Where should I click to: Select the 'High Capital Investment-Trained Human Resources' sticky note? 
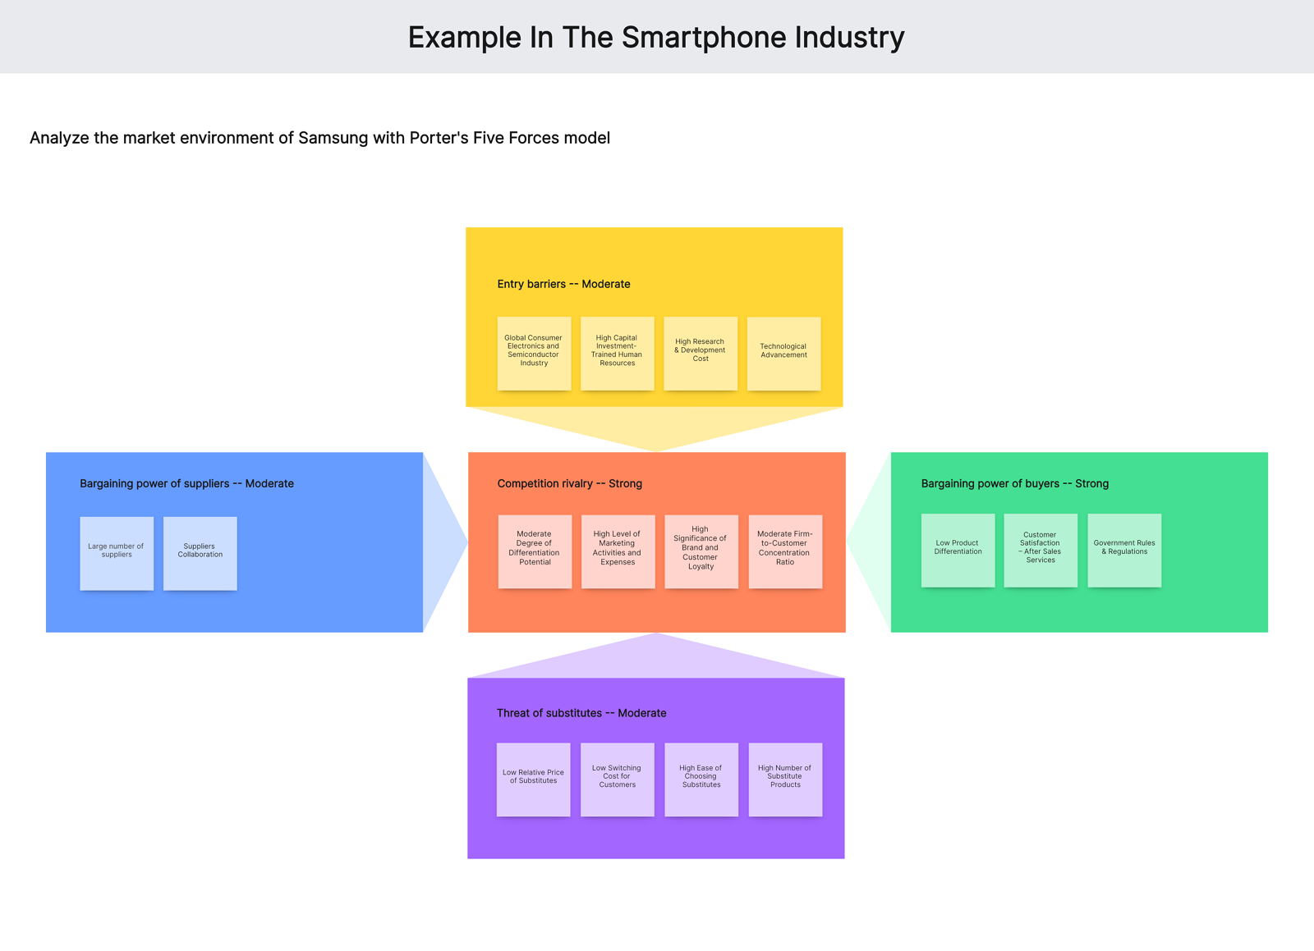[x=617, y=353]
